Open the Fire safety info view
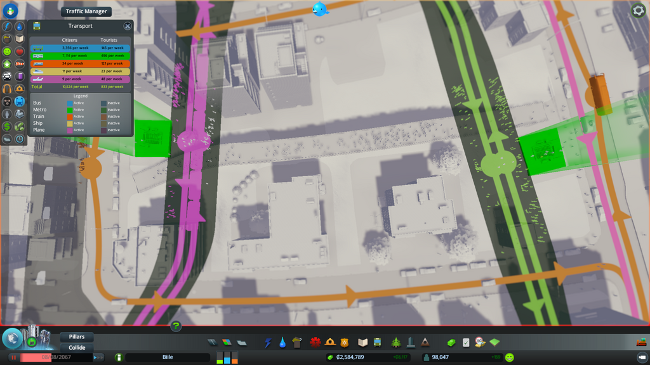The width and height of the screenshot is (650, 365). coord(20,89)
